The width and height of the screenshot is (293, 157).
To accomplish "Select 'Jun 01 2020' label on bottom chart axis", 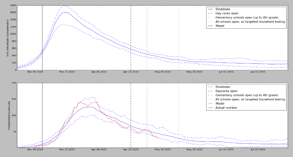I will [226, 150].
